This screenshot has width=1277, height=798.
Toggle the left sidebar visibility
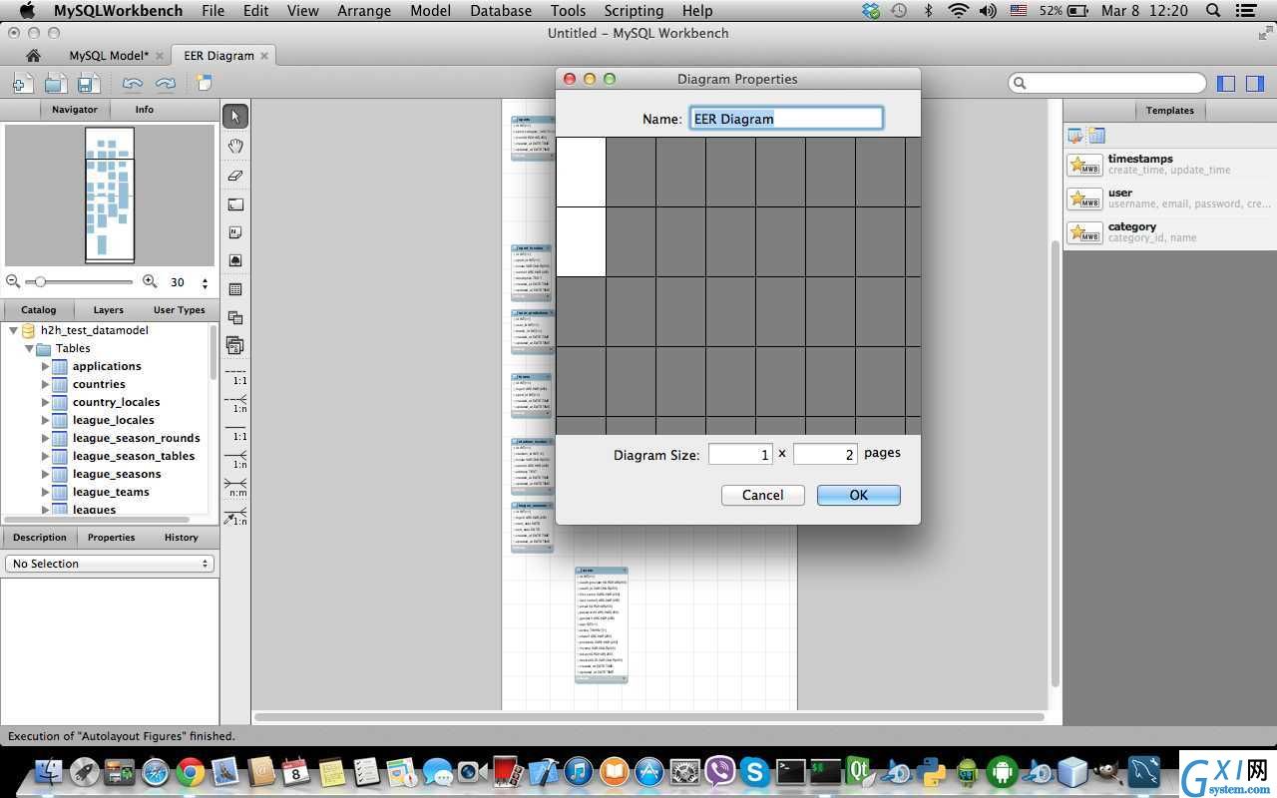pos(1227,84)
